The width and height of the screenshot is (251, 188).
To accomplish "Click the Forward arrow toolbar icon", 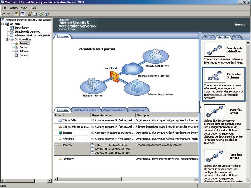I will (9, 14).
